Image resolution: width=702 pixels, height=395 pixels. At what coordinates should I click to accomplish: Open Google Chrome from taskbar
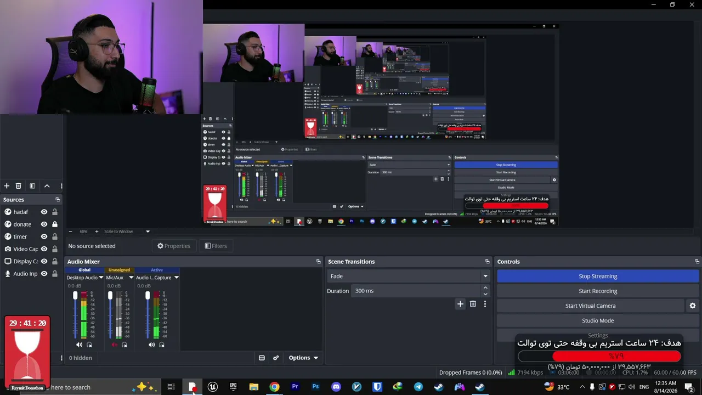coord(274,387)
